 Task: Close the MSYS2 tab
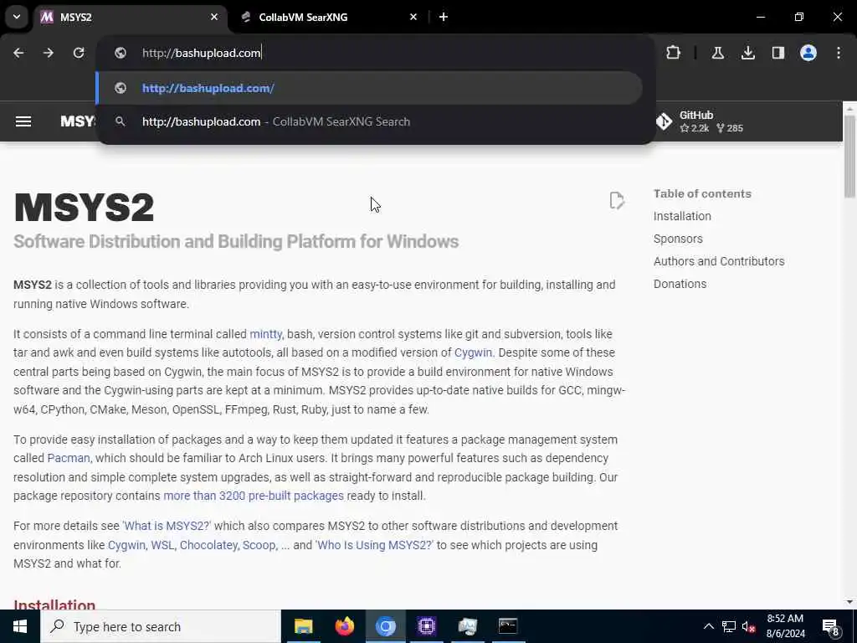point(214,17)
